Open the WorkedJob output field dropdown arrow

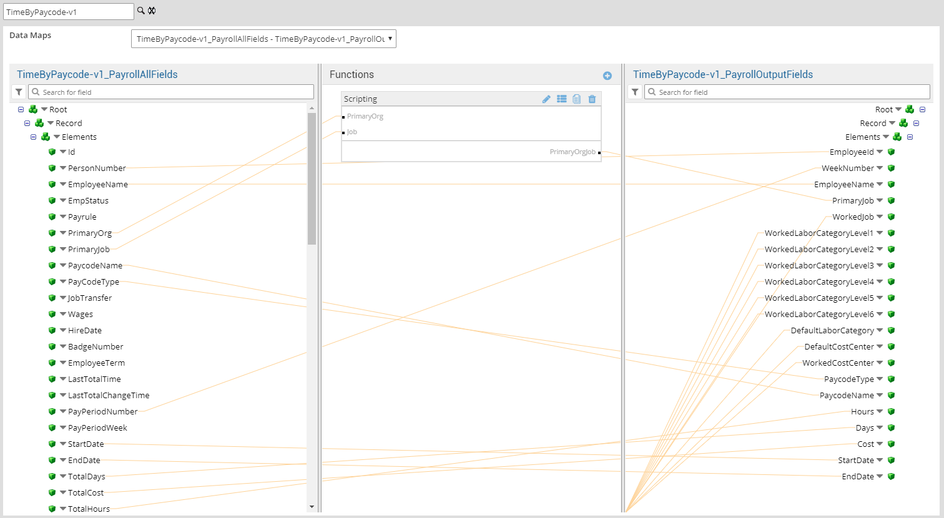[x=880, y=217]
